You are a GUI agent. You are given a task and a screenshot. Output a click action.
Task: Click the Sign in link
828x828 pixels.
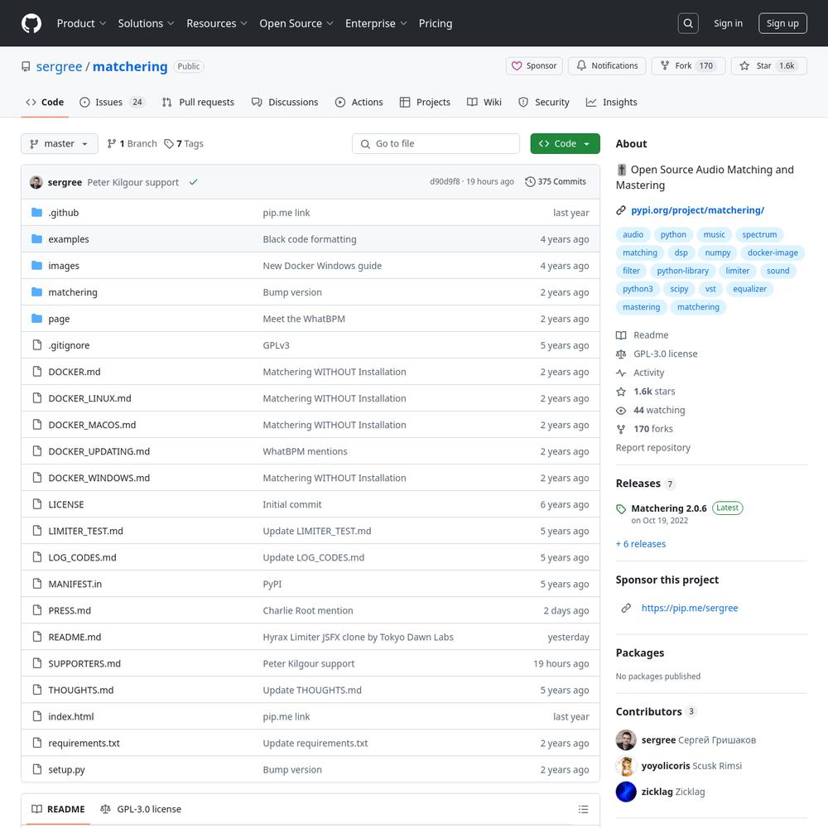[x=728, y=23]
